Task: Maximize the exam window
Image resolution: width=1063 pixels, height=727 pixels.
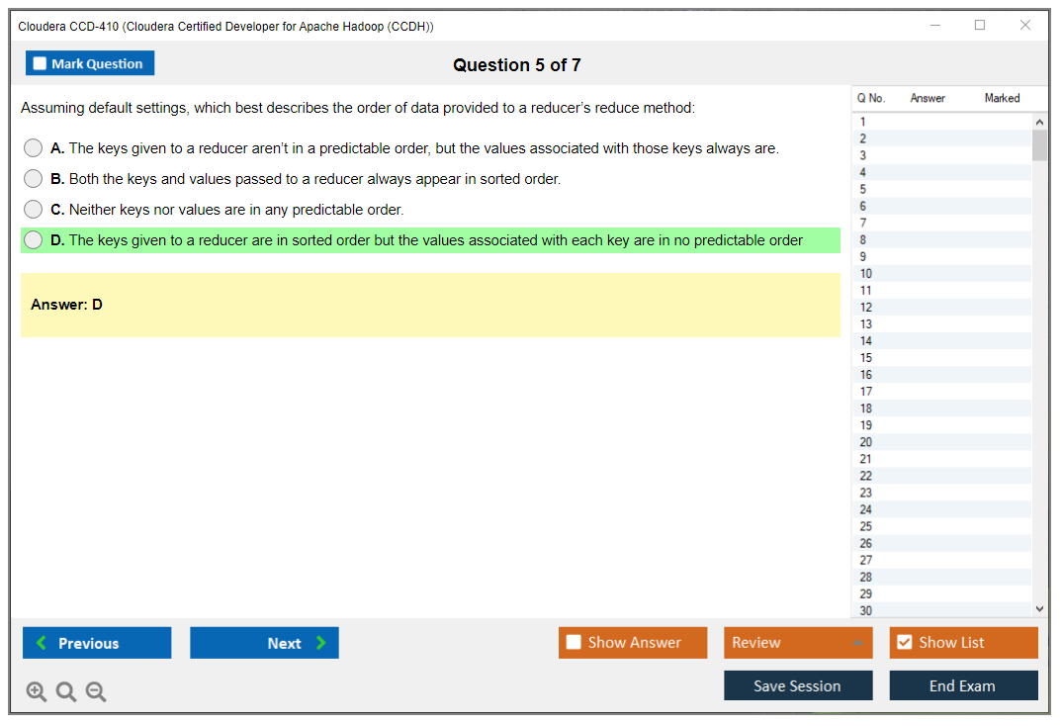Action: 980,26
